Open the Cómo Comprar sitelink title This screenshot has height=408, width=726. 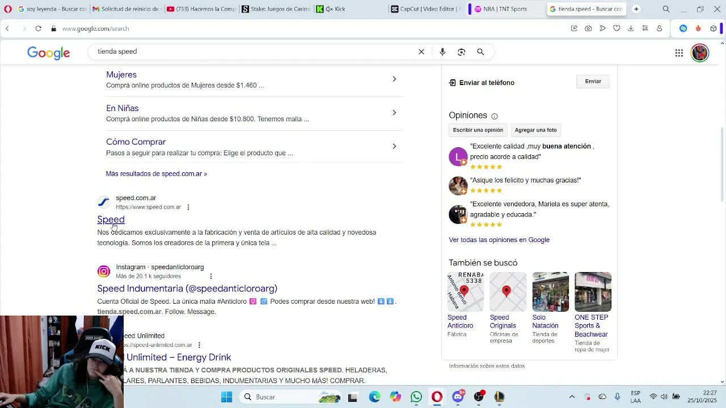click(x=136, y=142)
